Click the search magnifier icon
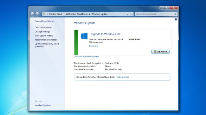 click(175, 14)
